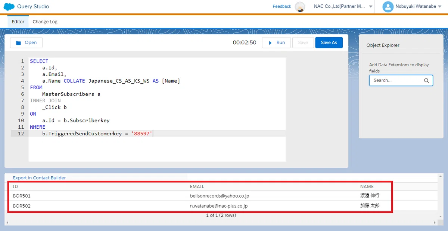Select the BOR501 cell

22,196
